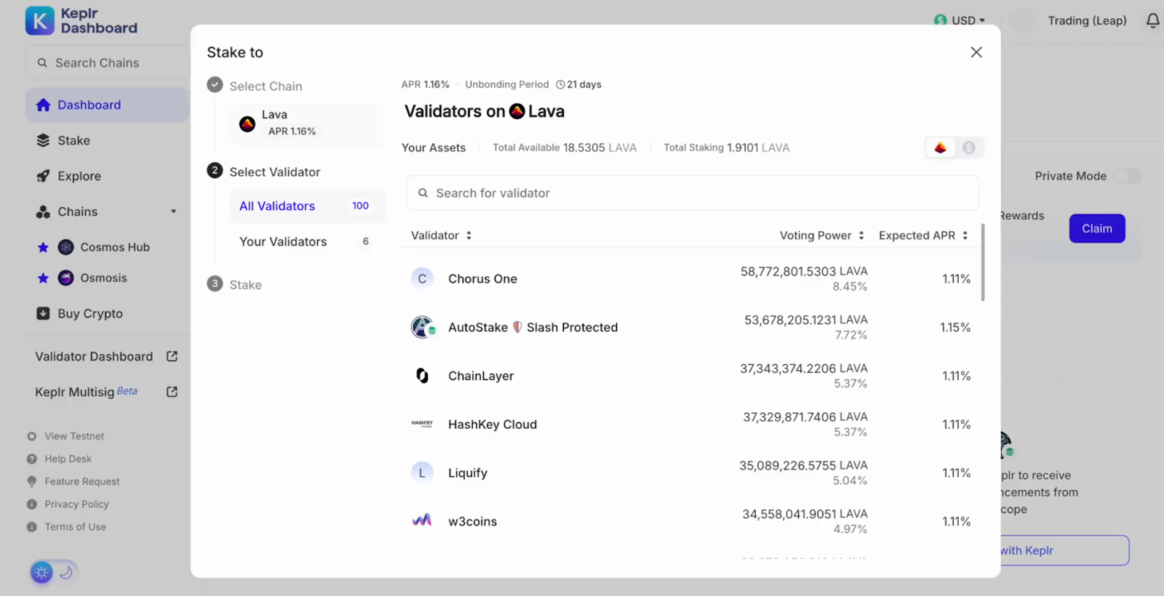Click the search magnifier icon in validator search

pos(423,193)
